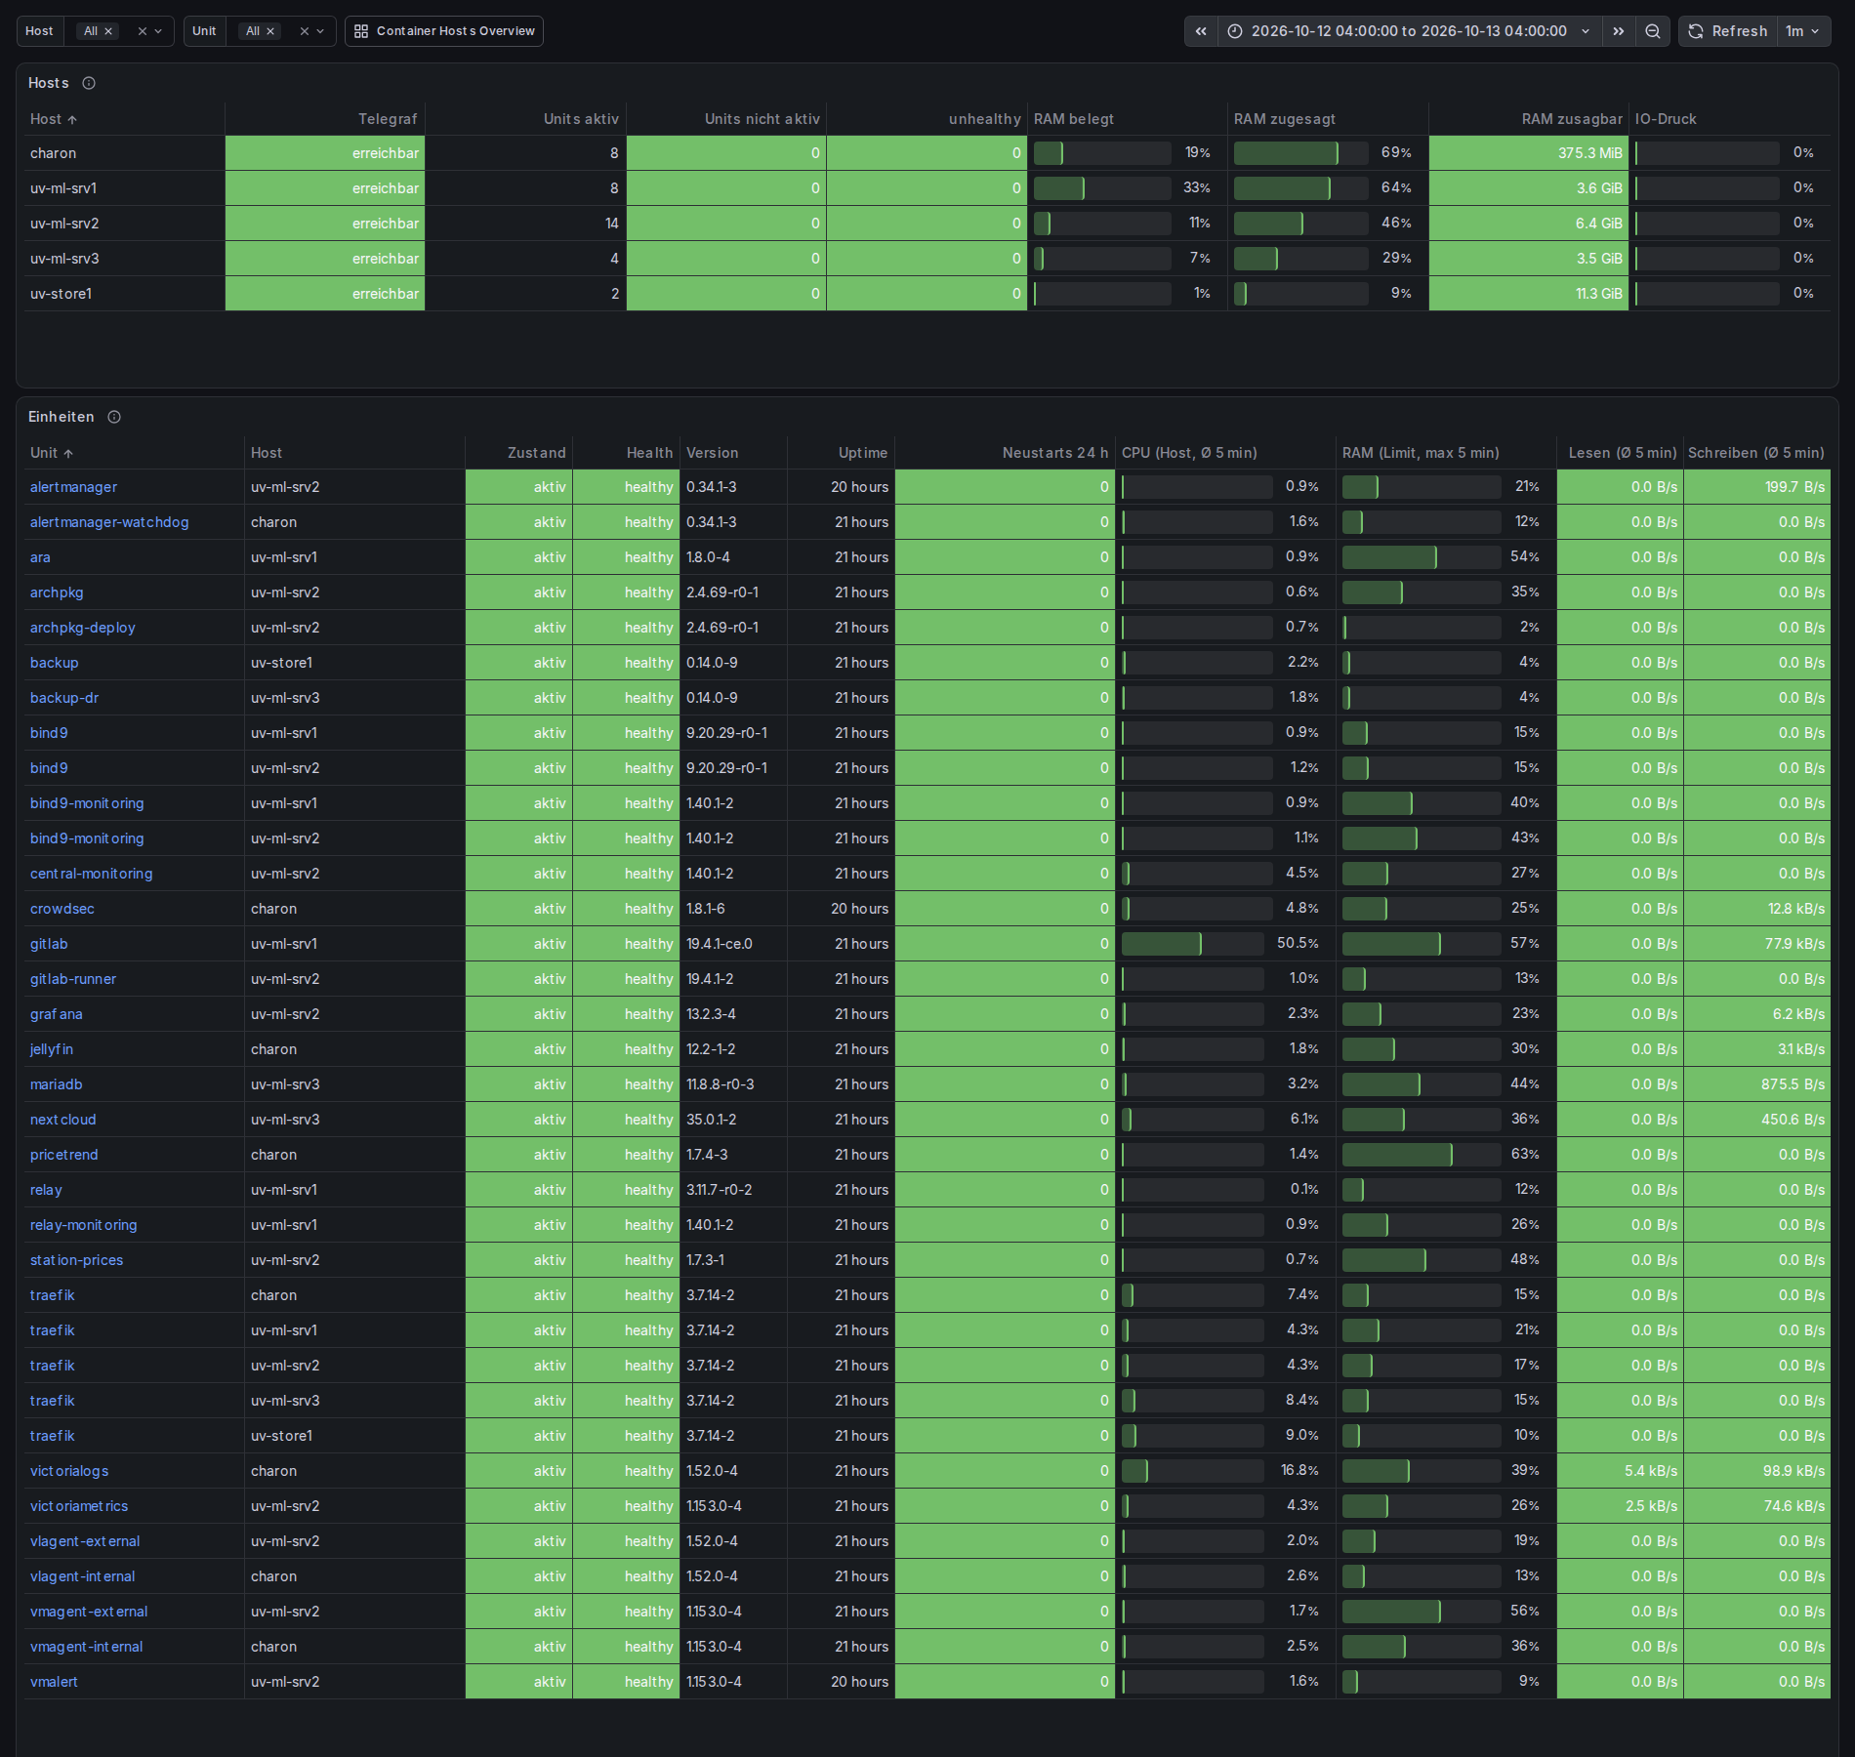Click the Hosts panel info icon
1855x1757 pixels.
tap(89, 83)
